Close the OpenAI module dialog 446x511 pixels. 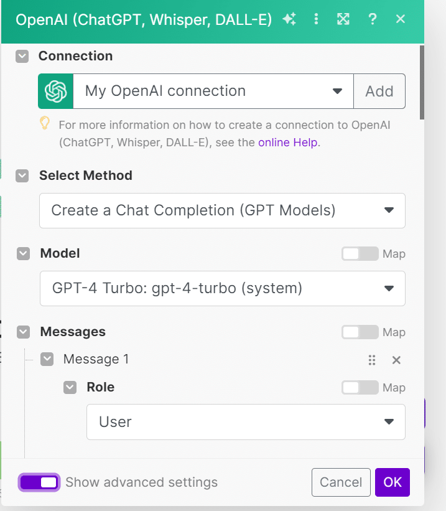point(401,19)
